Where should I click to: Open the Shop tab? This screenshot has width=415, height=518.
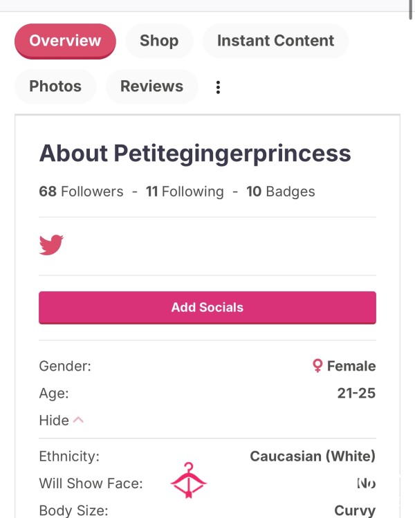tap(159, 41)
